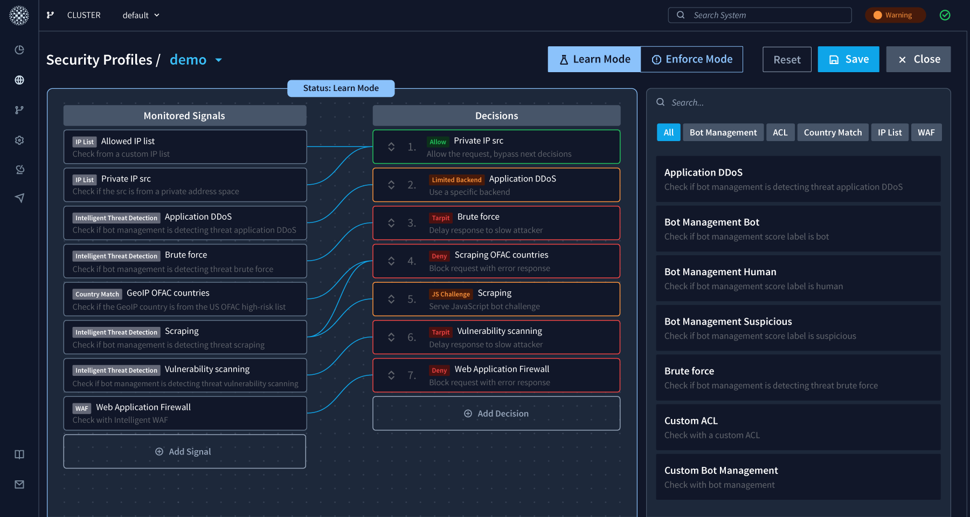970x517 pixels.
Task: Click the Add Decision button
Action: tap(496, 414)
